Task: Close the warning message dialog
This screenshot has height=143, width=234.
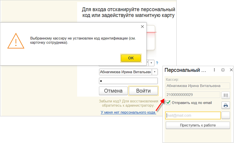Action: pos(142,26)
